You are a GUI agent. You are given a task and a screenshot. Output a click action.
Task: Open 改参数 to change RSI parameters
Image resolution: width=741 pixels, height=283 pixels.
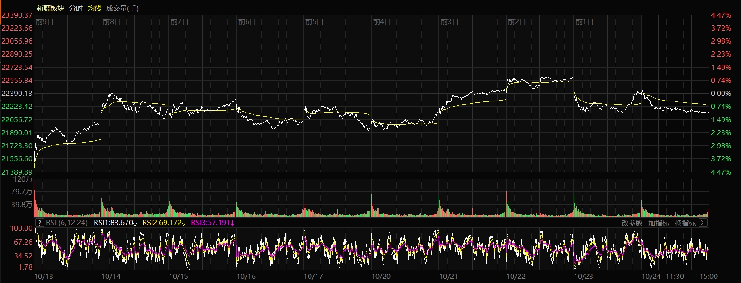coord(632,223)
